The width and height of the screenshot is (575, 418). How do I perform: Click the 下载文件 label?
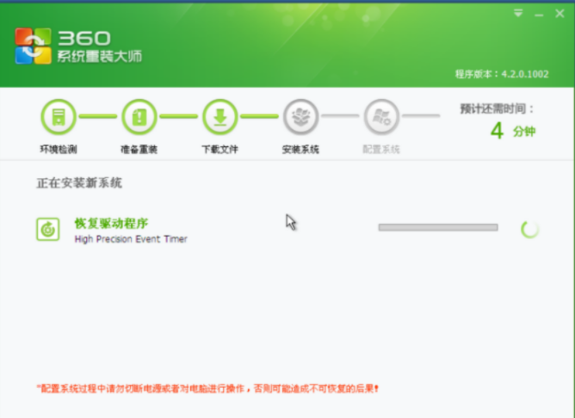pyautogui.click(x=220, y=149)
